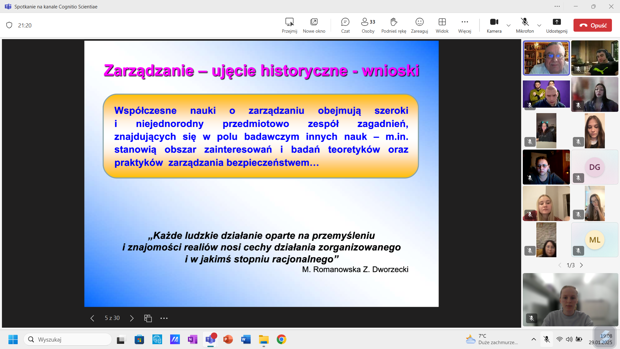Expand the camera options chevron
Image resolution: width=620 pixels, height=349 pixels.
[509, 25]
